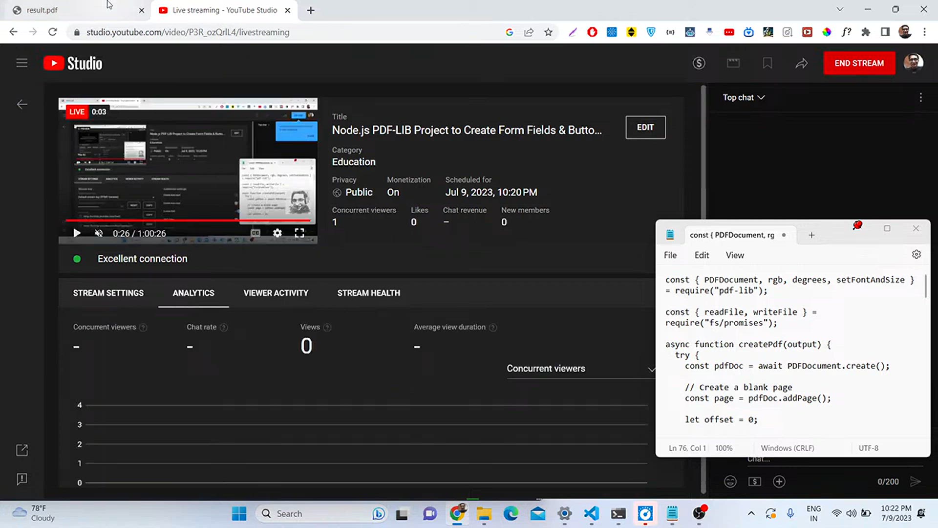Click the back arrow in left sidebar
The image size is (938, 528).
pos(22,104)
